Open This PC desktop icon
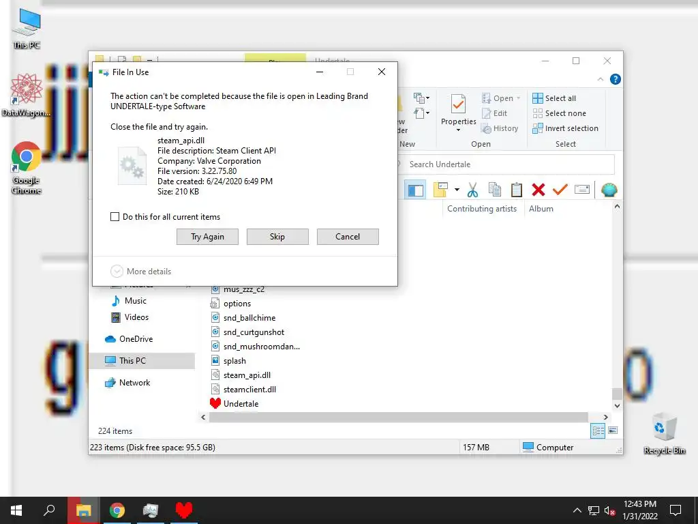 (x=27, y=29)
